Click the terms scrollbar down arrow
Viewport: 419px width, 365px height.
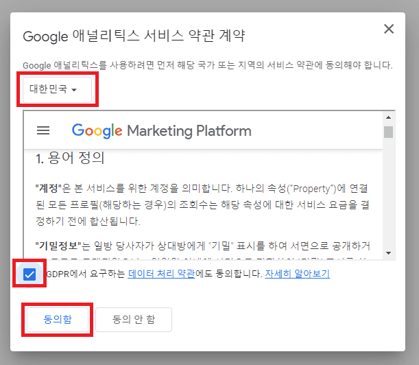[x=389, y=252]
